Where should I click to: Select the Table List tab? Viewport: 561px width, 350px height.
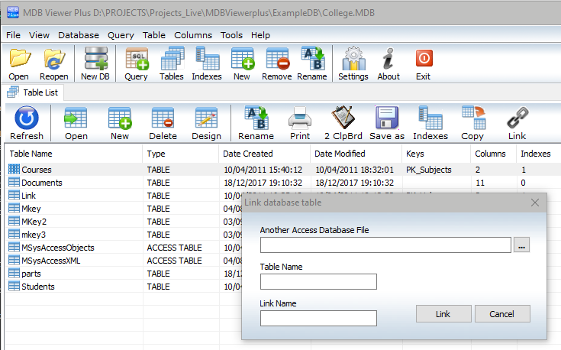[x=34, y=92]
